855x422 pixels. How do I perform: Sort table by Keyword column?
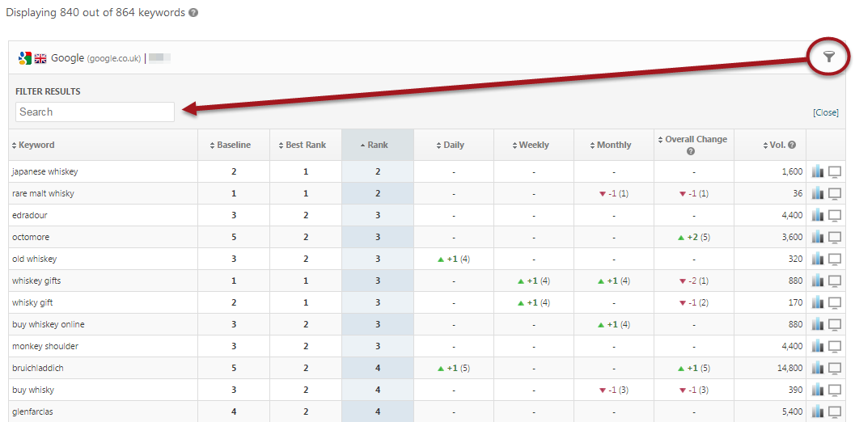(x=33, y=145)
